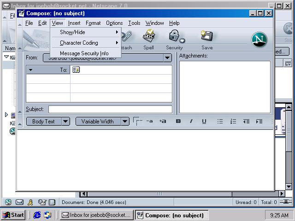Viewport: 295px width, 221px height.
Task: Click the taskbar clock showing 9:25 AM
Action: point(279,215)
